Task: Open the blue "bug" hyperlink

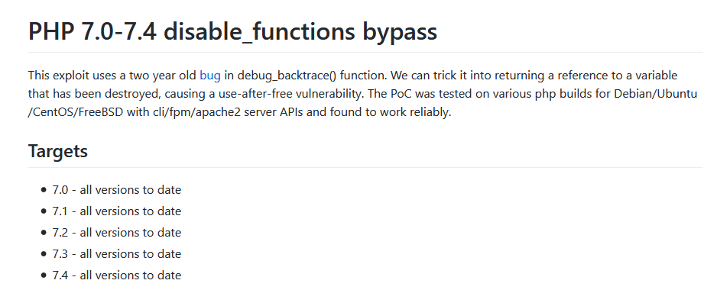Action: click(x=210, y=76)
